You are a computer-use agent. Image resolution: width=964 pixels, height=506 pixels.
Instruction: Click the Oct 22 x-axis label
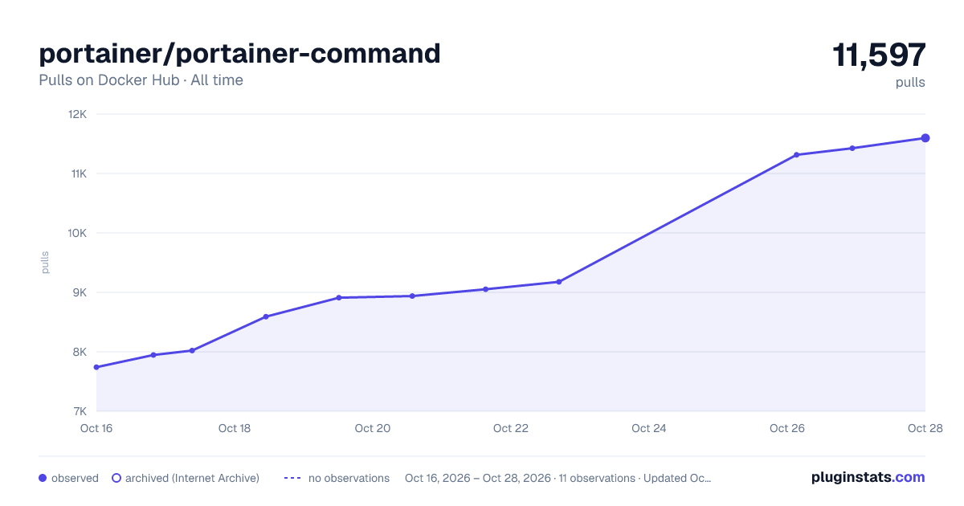[511, 428]
